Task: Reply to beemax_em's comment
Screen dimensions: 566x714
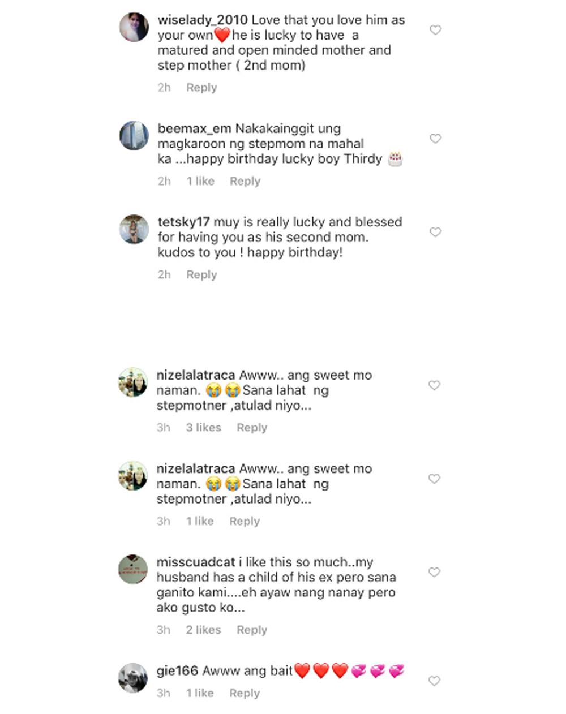Action: [245, 181]
